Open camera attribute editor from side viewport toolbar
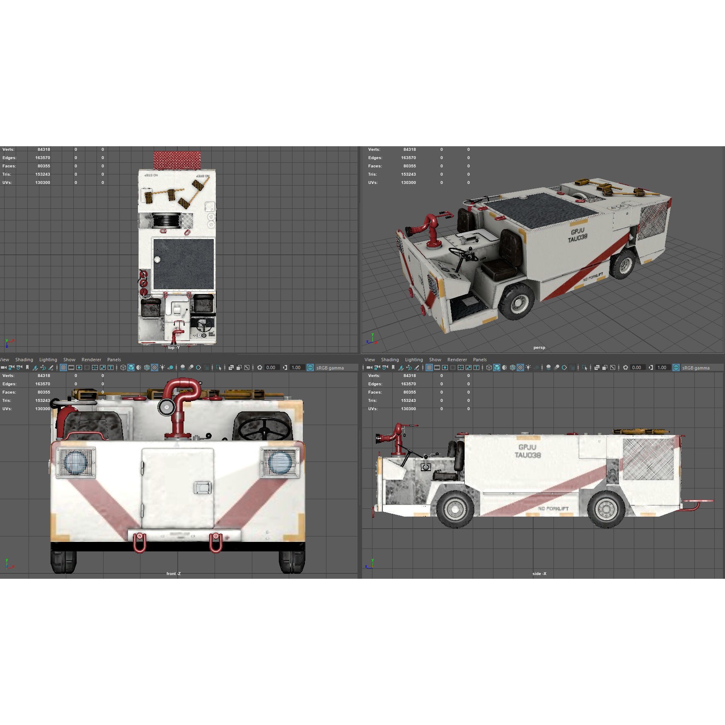Viewport: 725px width, 725px height. (384, 367)
